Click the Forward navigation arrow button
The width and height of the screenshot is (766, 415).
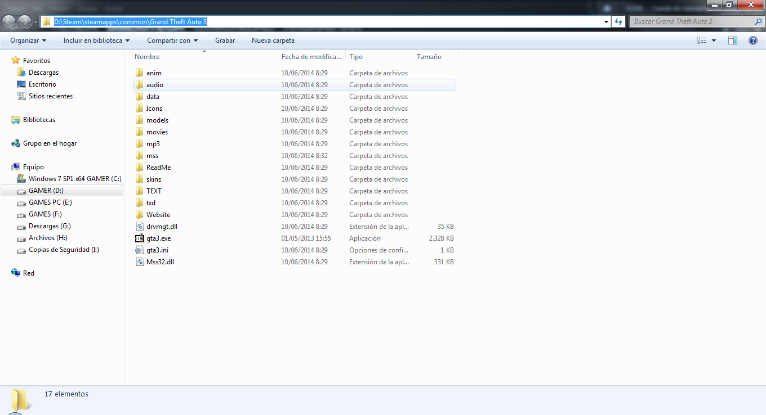click(25, 22)
